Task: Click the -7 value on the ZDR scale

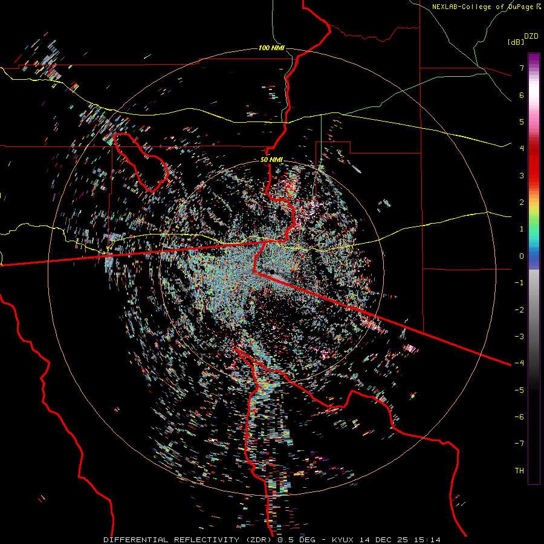Action: (519, 444)
